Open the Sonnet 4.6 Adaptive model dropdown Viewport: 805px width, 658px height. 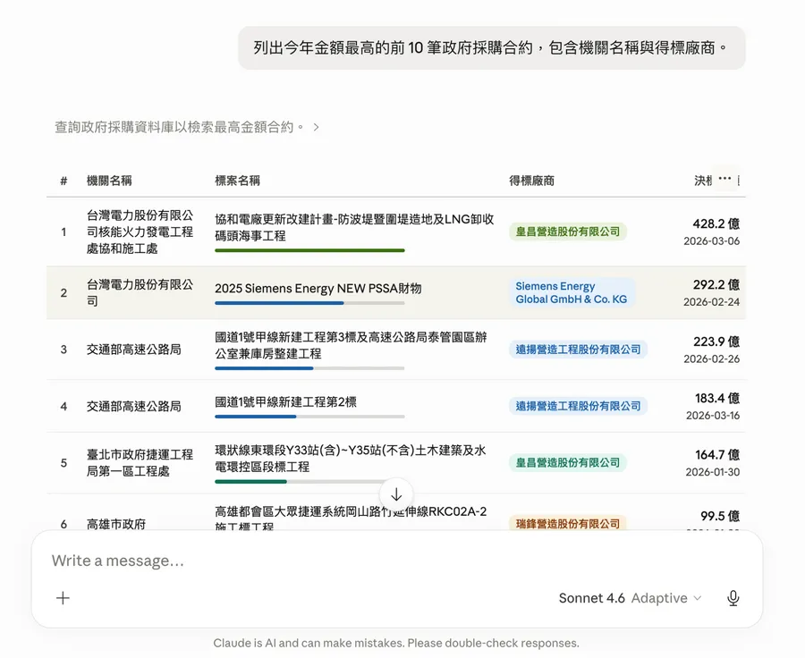[x=630, y=598]
